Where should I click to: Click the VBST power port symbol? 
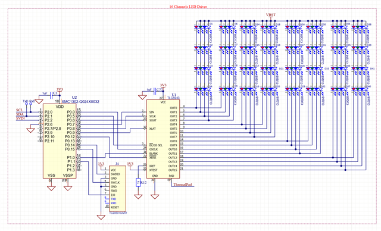(271, 16)
